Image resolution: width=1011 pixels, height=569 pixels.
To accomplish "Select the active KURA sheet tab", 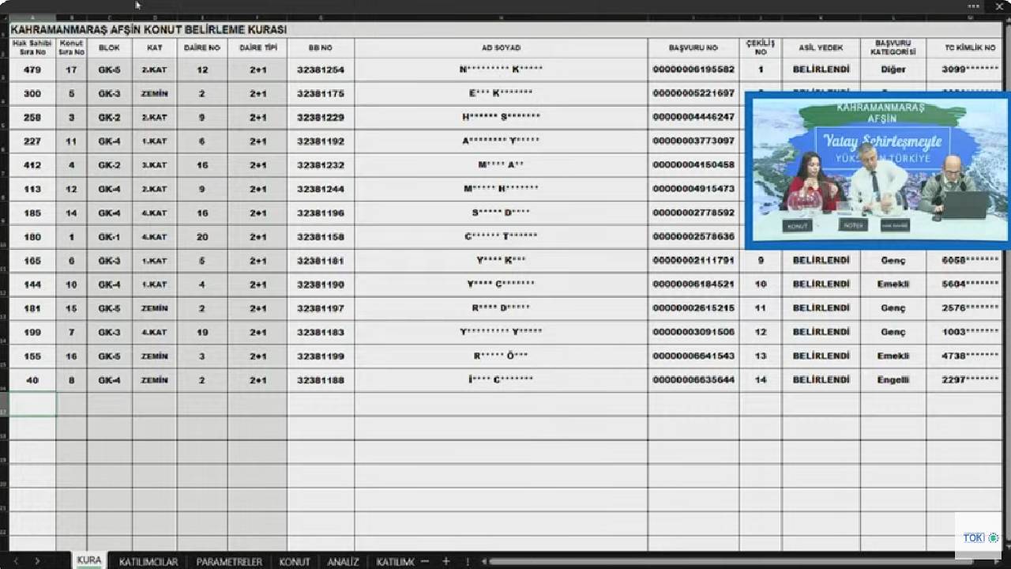I will [89, 560].
